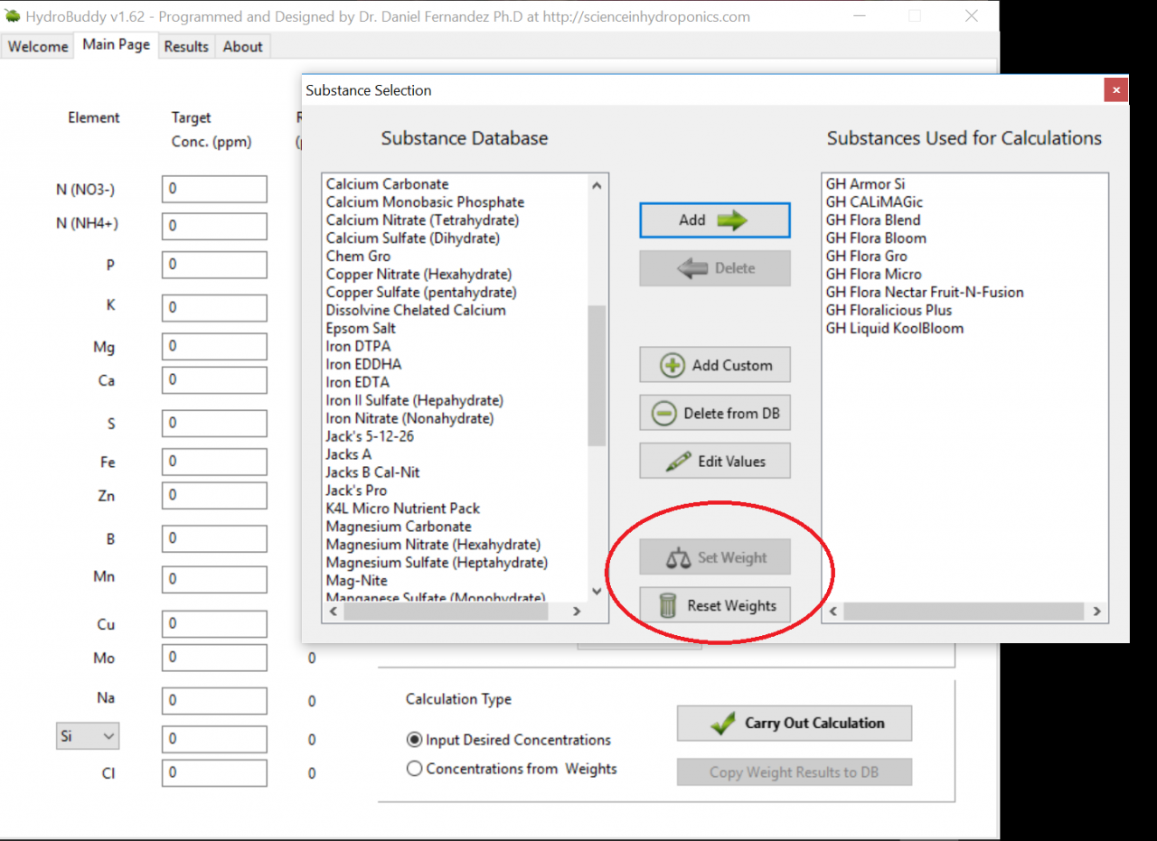Select GH Floralicious Plus in used substances
The width and height of the screenshot is (1157, 841).
[x=889, y=311]
